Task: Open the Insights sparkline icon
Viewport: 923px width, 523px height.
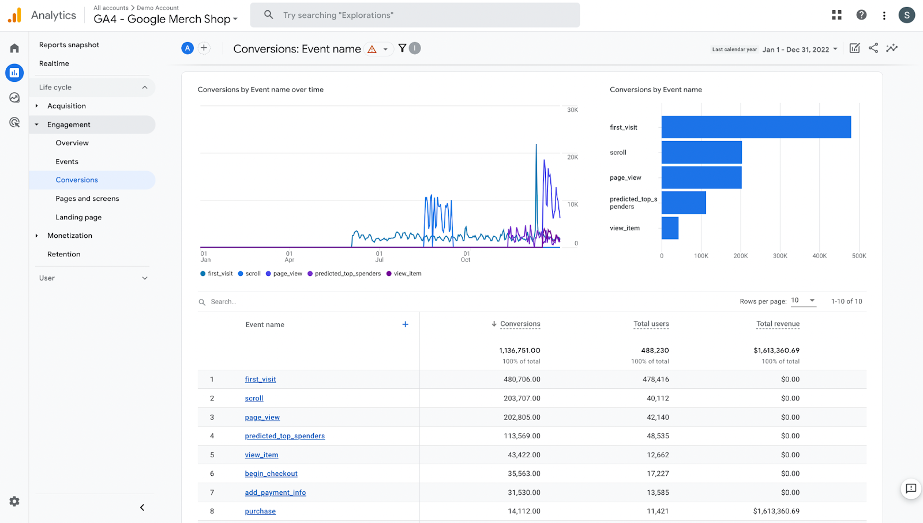Action: [x=892, y=48]
